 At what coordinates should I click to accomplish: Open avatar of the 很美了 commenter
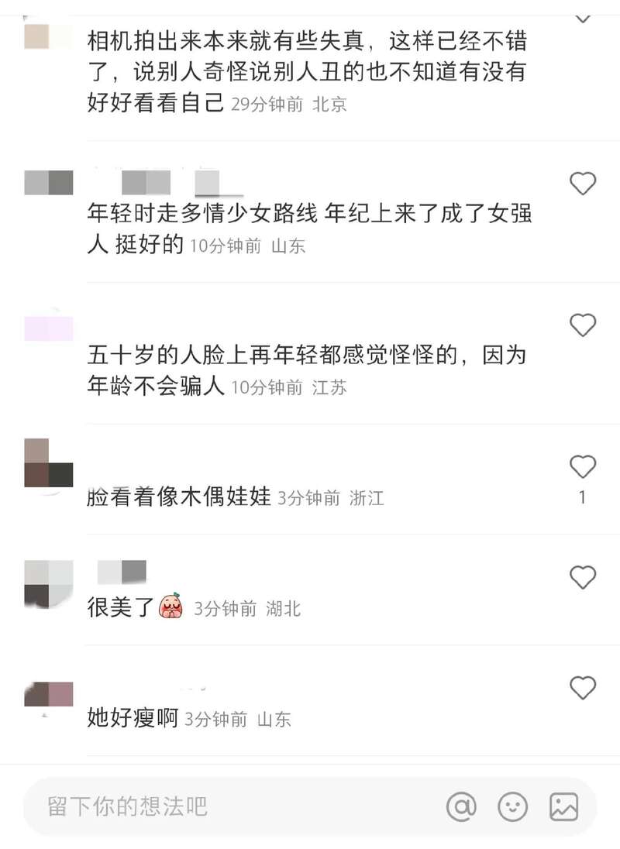tap(49, 584)
